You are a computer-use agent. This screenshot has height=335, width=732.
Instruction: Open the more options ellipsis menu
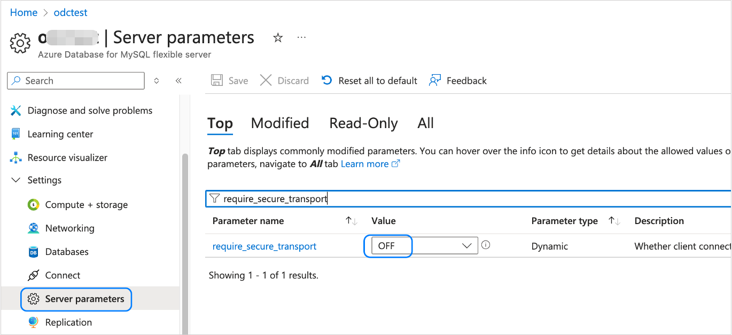[x=301, y=38]
